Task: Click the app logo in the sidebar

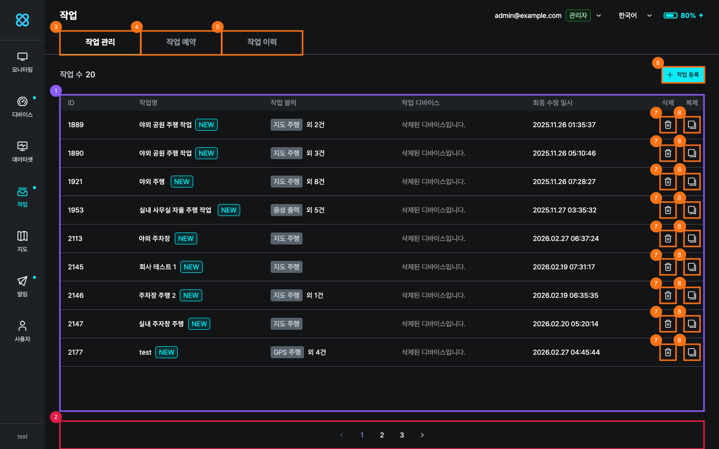Action: (x=22, y=20)
